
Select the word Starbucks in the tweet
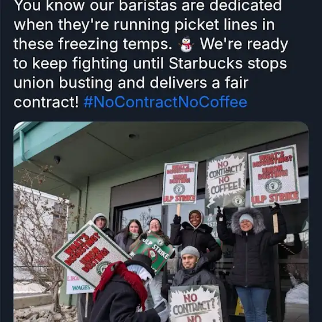point(206,63)
